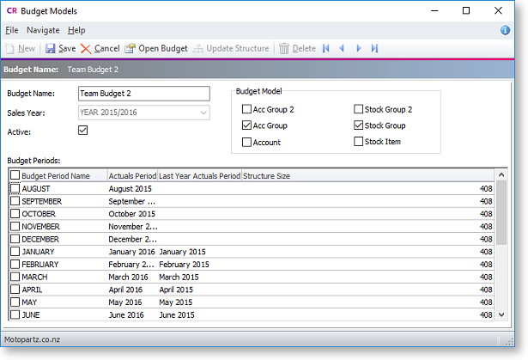Click the Save button label
This screenshot has height=360, width=528.
click(x=67, y=48)
